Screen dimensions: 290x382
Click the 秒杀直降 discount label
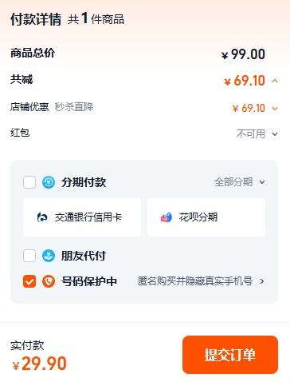pos(74,107)
